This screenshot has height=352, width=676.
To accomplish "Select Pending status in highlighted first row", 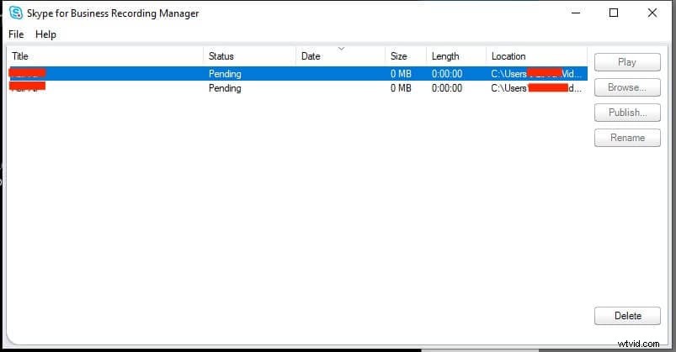I will point(225,74).
